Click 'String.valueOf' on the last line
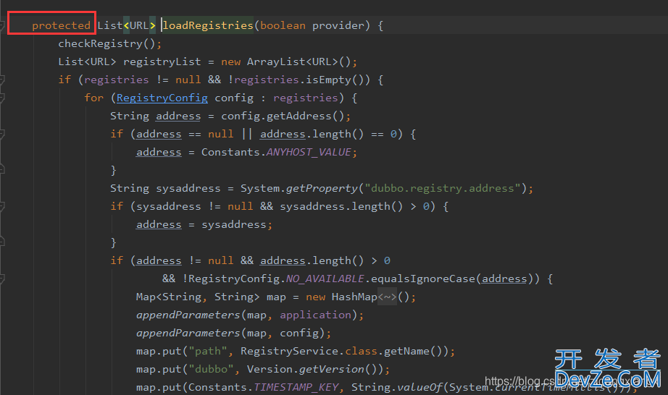Screen dimensions: 668x395 coord(396,387)
